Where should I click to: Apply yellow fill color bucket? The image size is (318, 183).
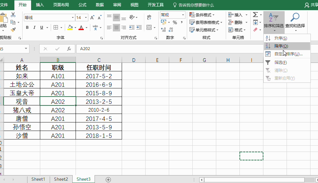(70, 27)
